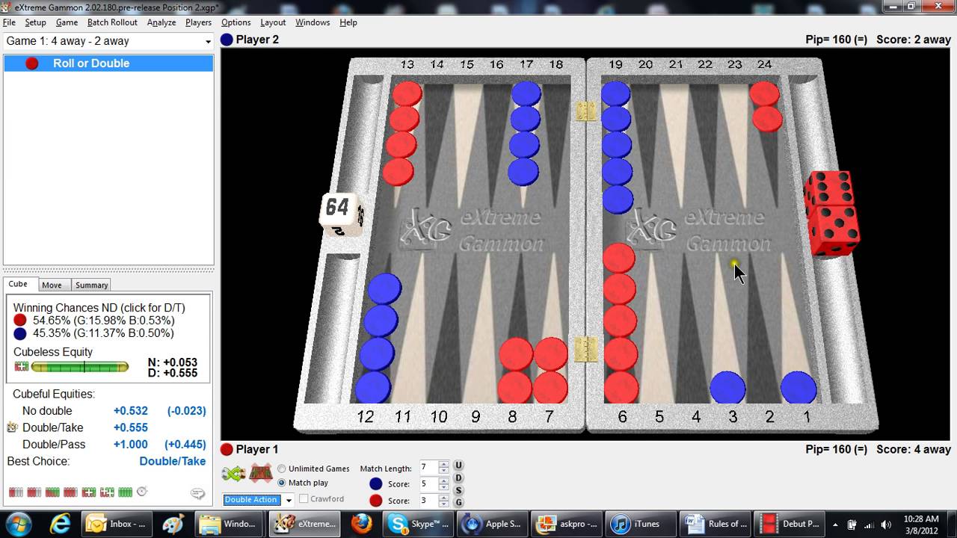The height and width of the screenshot is (538, 957).
Task: Select the Roll or Double list entry
Action: pos(108,64)
